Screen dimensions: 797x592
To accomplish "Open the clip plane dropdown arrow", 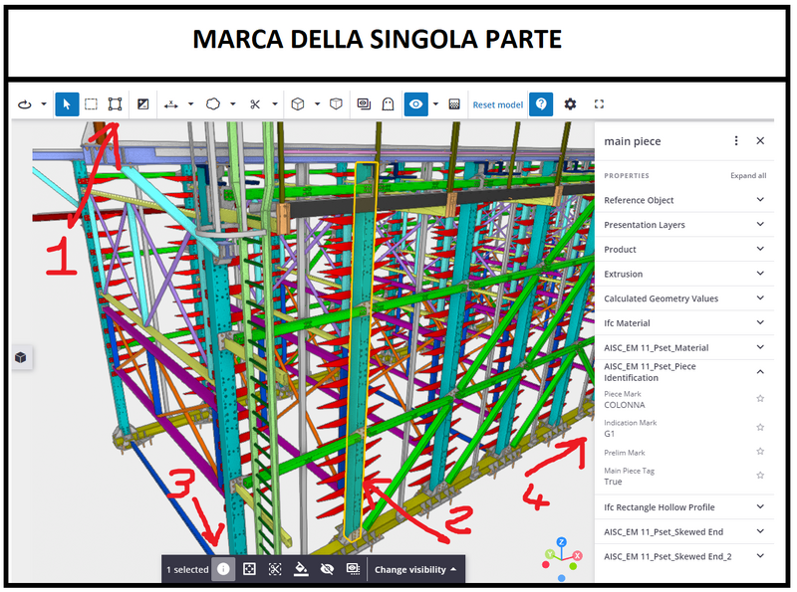I will click(275, 104).
